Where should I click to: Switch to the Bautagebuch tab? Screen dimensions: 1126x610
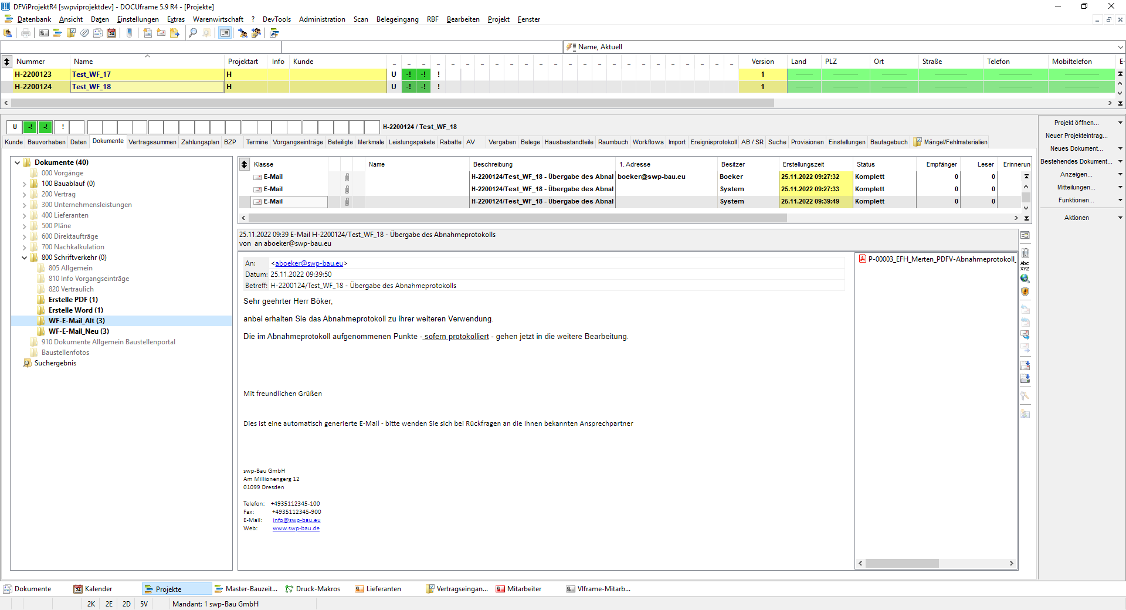[x=888, y=142]
